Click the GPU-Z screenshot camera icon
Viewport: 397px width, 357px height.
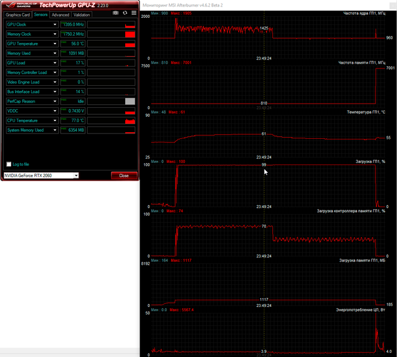116,13
